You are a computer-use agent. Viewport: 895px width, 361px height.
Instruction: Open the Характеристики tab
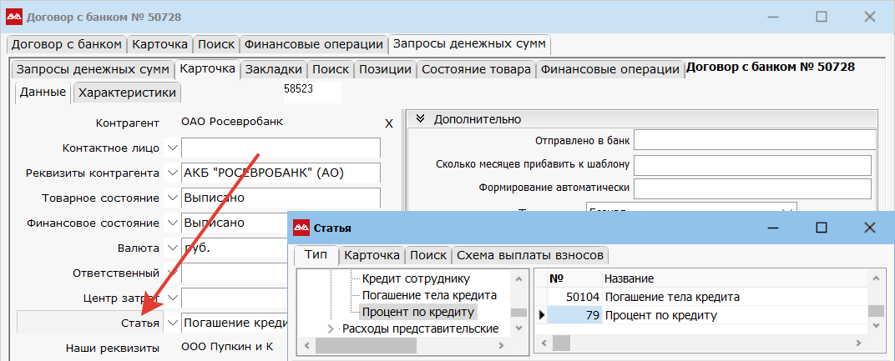click(x=127, y=93)
